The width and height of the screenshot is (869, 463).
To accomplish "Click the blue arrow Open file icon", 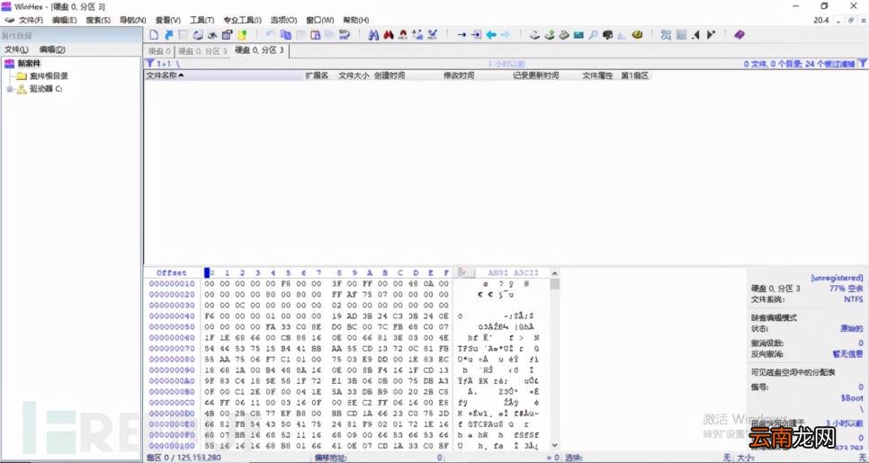I will (x=169, y=35).
